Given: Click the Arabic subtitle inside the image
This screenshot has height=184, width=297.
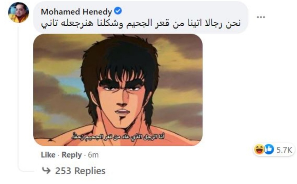Looking at the screenshot, I should pyautogui.click(x=118, y=137).
